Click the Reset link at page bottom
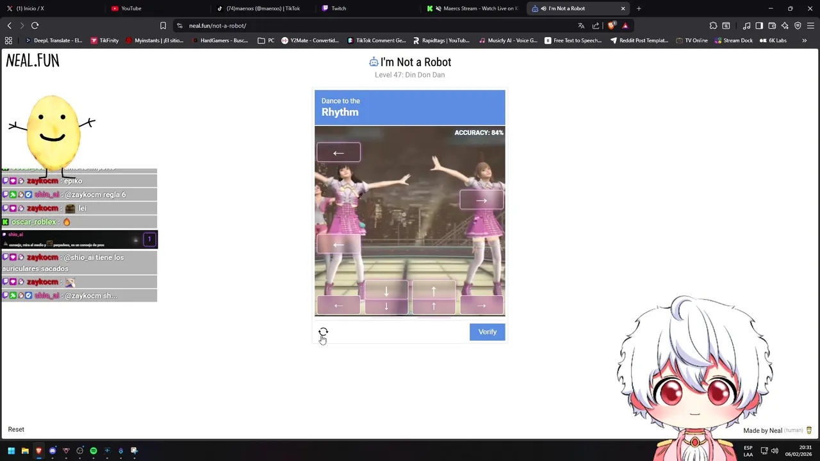The image size is (820, 461). click(16, 430)
